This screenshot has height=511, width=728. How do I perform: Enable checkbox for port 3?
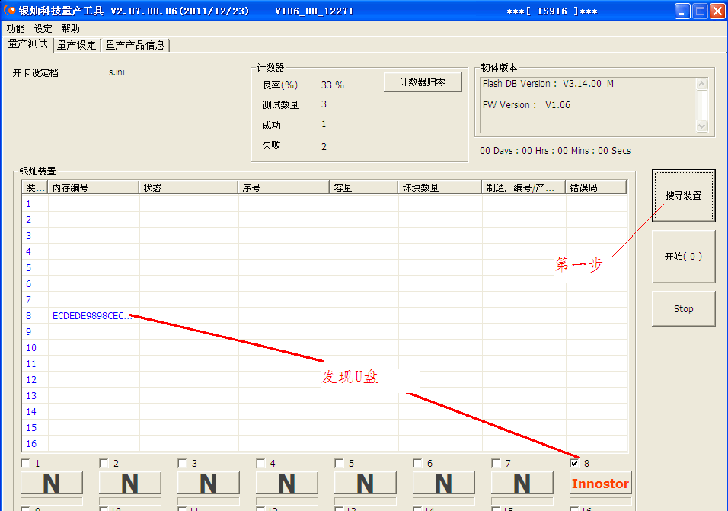pyautogui.click(x=183, y=463)
